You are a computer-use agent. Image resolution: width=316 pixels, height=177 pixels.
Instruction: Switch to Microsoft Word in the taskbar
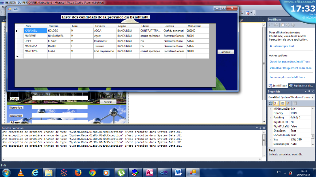[x=178, y=173]
